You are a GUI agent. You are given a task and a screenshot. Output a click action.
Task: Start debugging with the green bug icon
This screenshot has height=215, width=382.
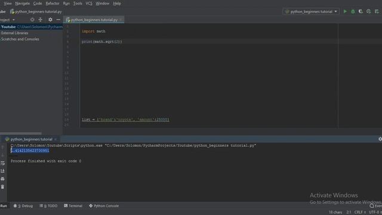pos(353,11)
